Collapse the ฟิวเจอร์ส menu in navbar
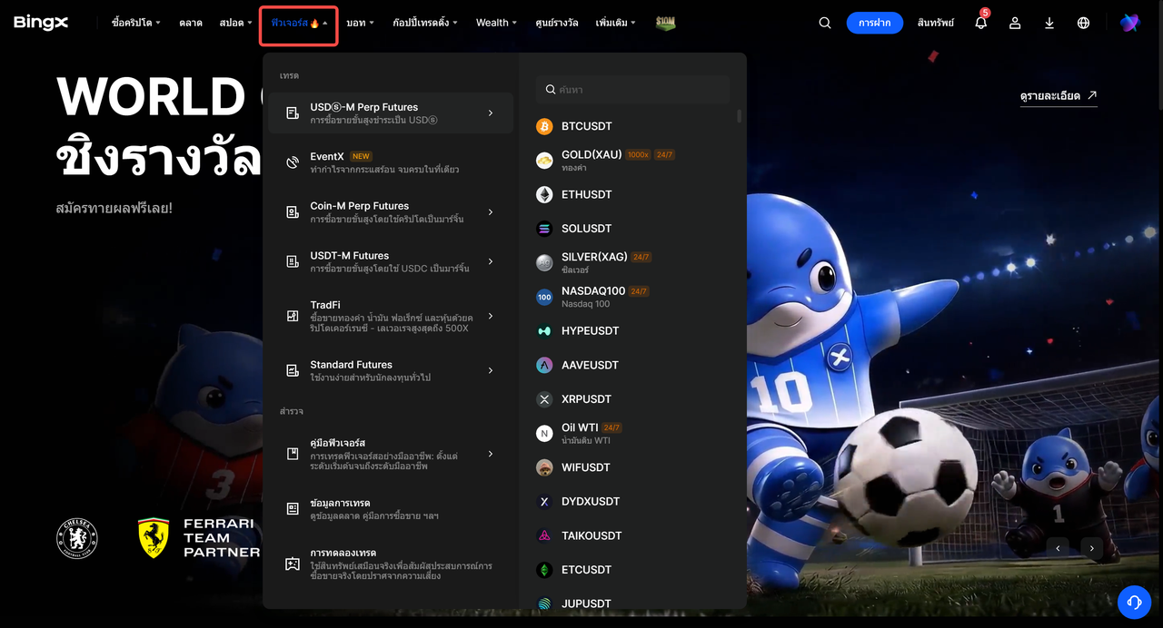This screenshot has height=628, width=1163. (x=299, y=23)
